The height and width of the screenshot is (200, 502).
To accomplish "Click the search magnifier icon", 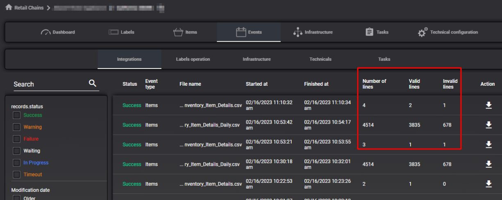I will 93,83.
